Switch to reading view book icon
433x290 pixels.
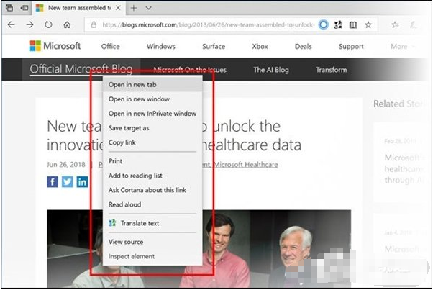[353, 25]
